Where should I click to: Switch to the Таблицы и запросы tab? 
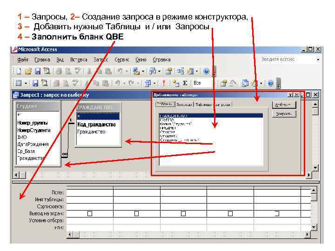[x=213, y=105]
